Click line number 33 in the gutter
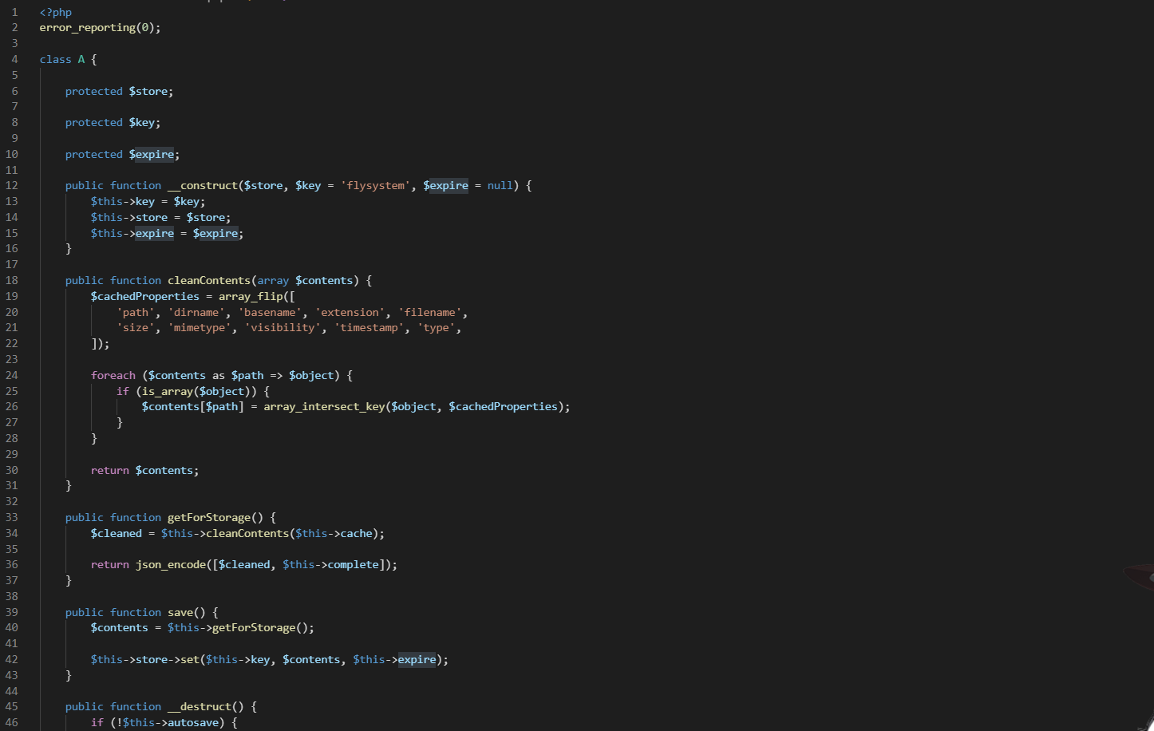 [12, 518]
